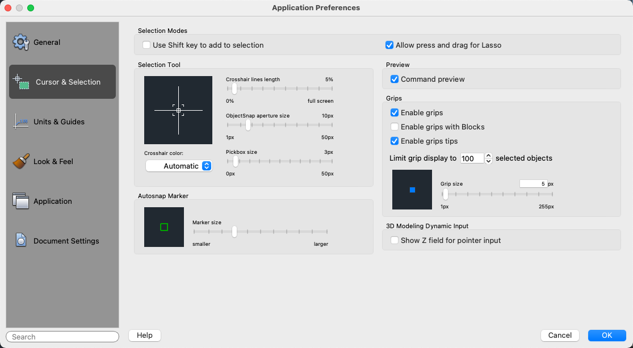This screenshot has height=348, width=633.
Task: Click the blue grip preview square
Action: (412, 190)
